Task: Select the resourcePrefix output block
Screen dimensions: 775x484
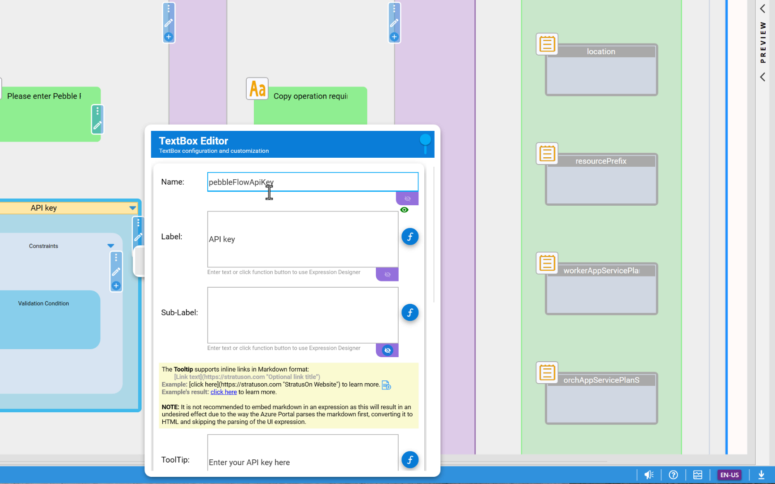Action: point(601,179)
